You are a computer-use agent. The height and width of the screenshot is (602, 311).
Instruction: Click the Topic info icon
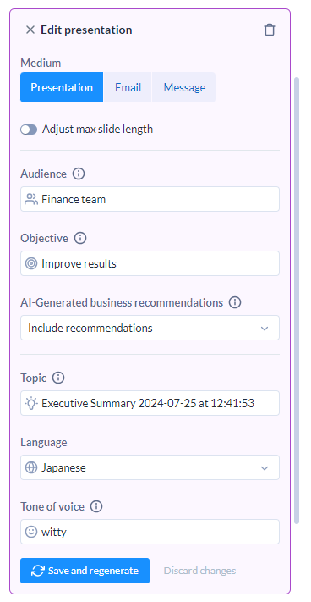click(x=58, y=378)
